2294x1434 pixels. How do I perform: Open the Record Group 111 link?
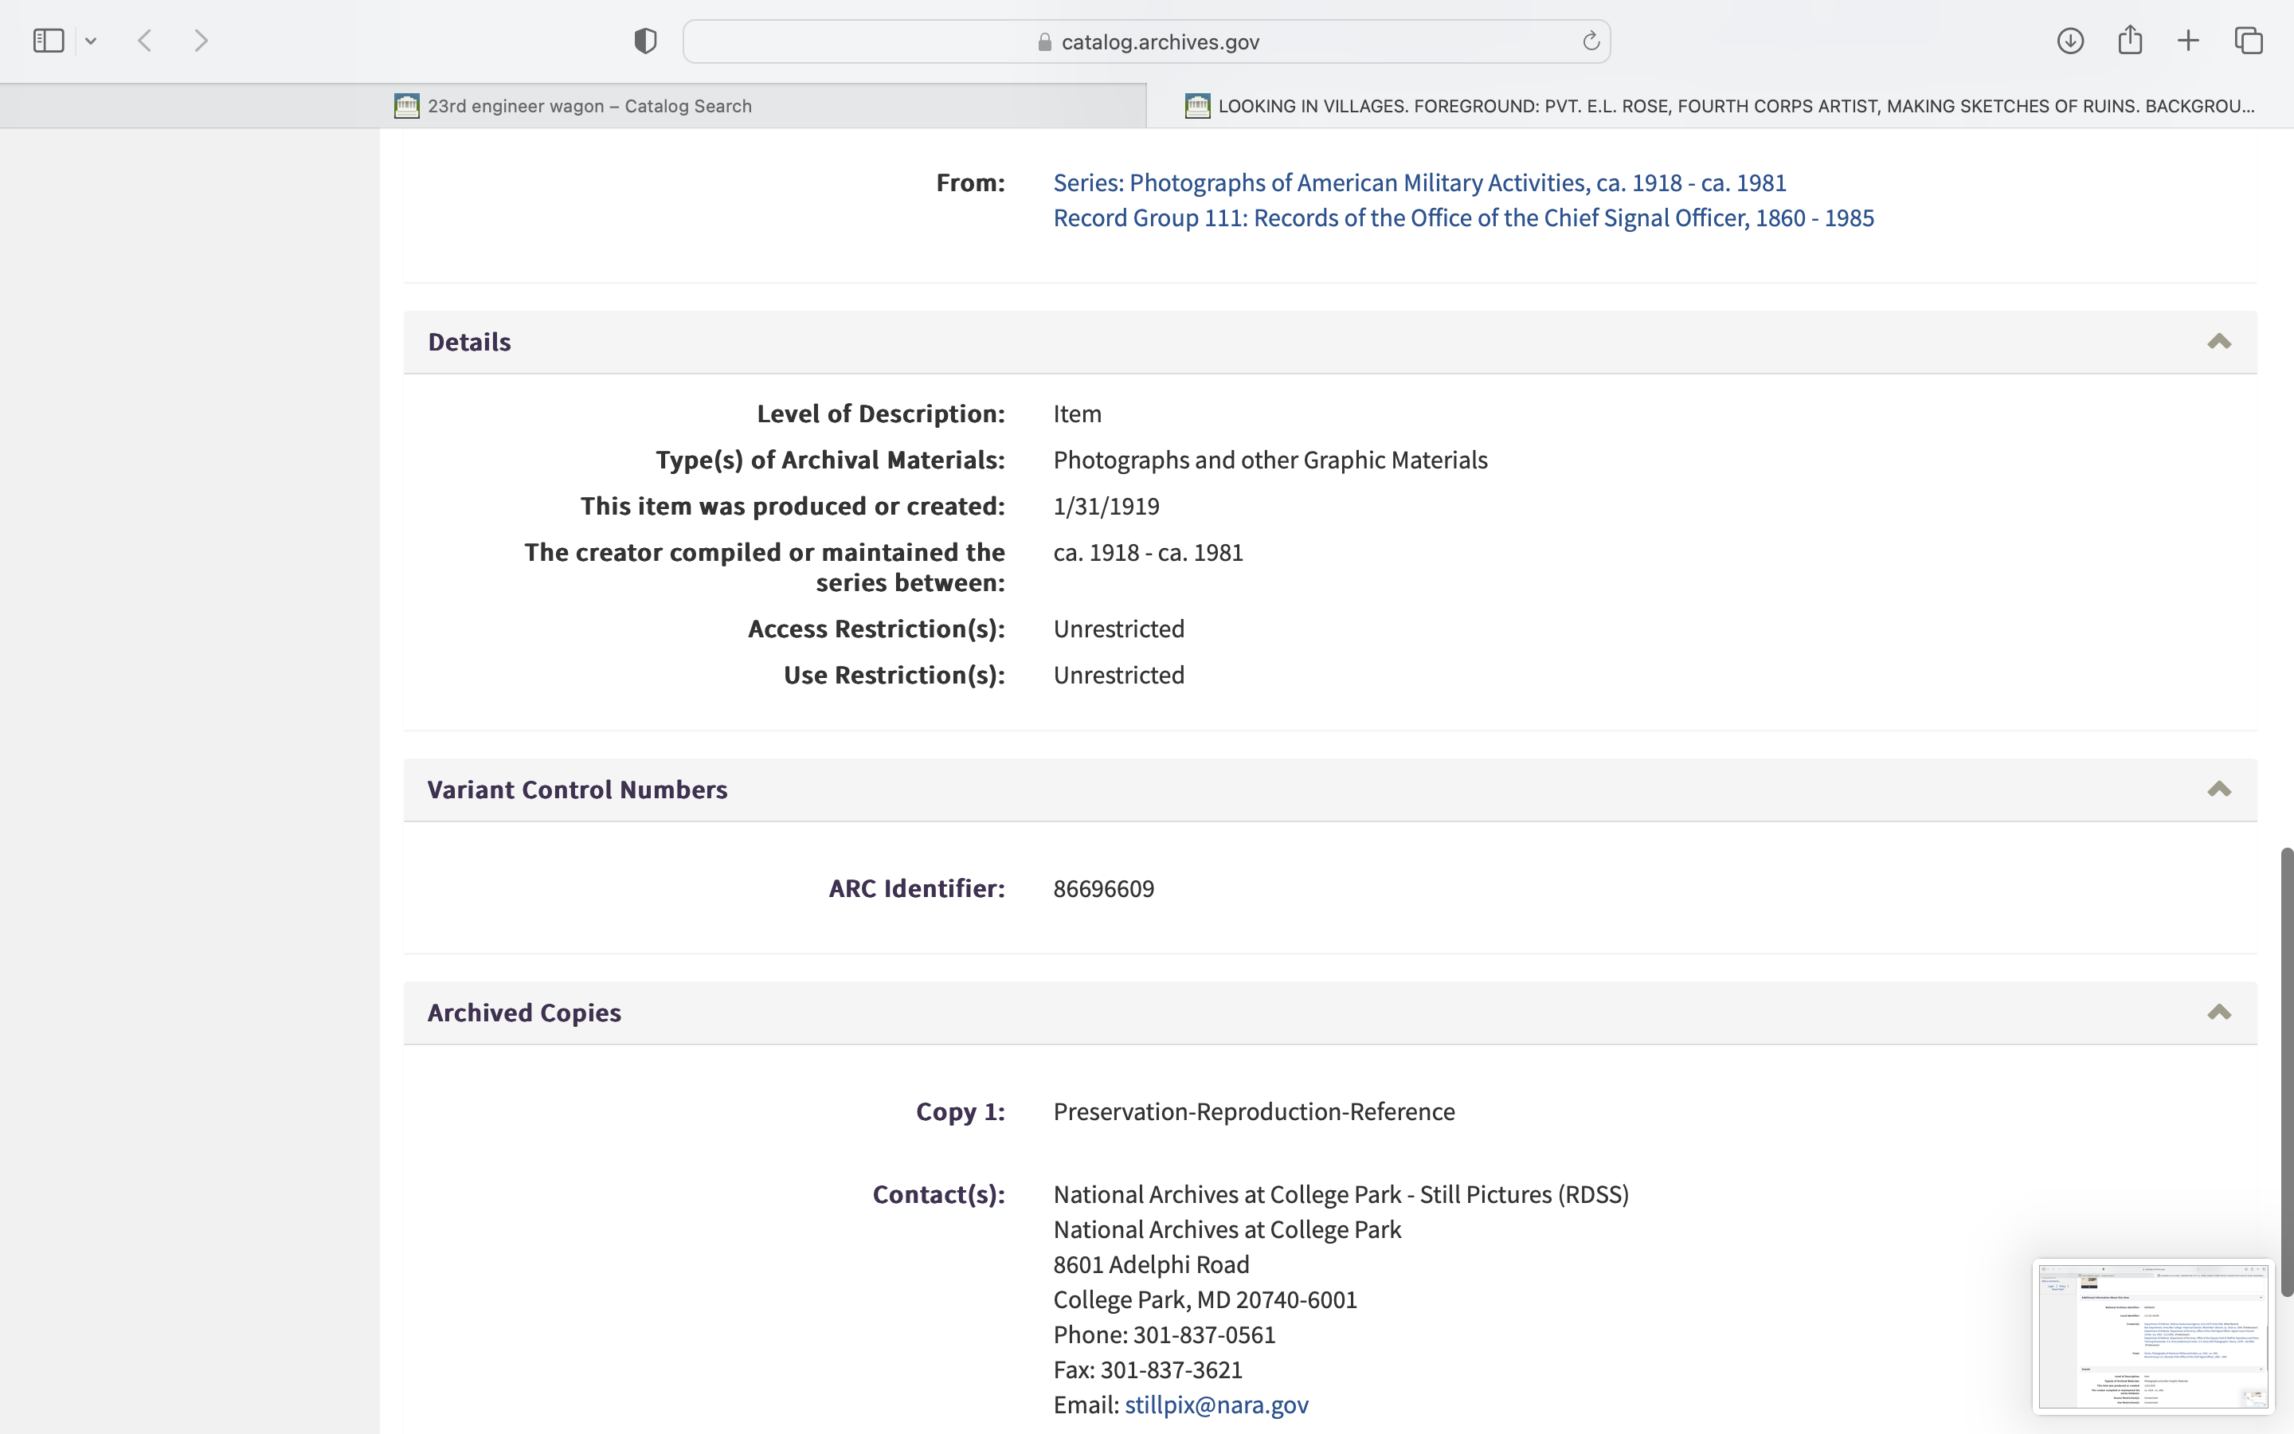(1462, 218)
